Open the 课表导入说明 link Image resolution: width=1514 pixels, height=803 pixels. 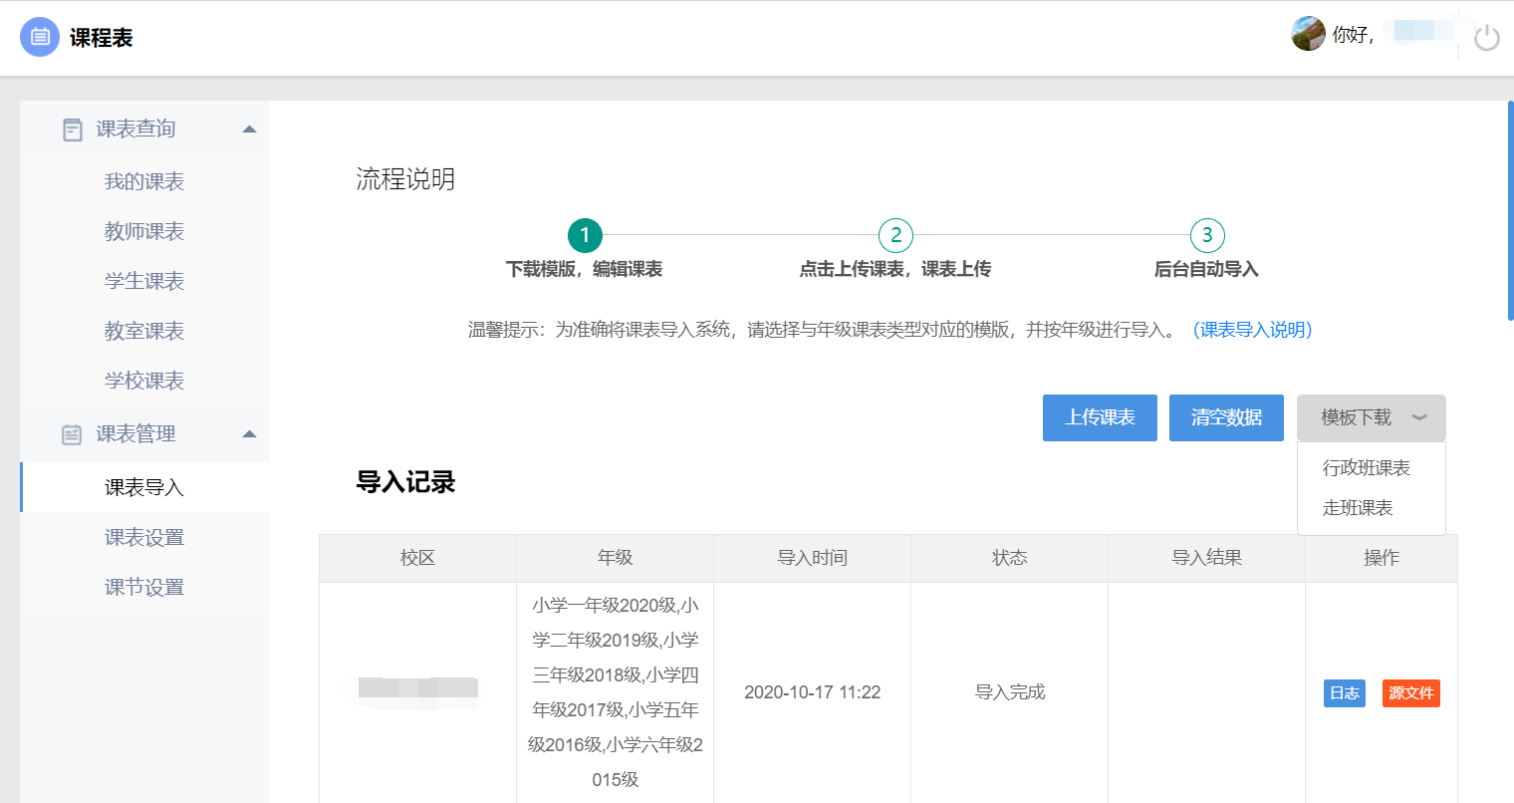click(1252, 330)
